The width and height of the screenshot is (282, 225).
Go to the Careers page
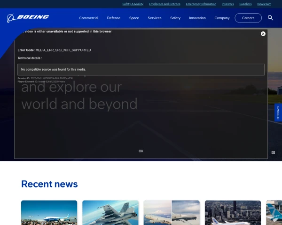(x=248, y=18)
